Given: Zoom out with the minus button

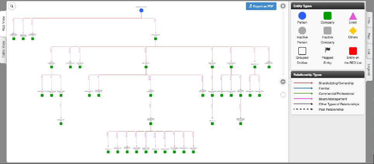Looking at the screenshot, I should 283,82.
